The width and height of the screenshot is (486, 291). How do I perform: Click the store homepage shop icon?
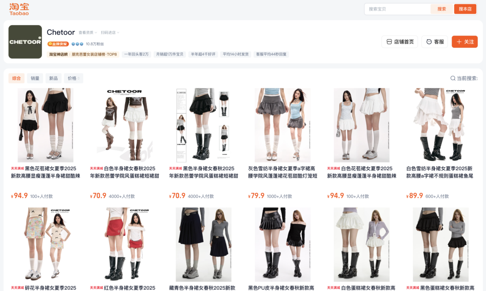pos(389,42)
